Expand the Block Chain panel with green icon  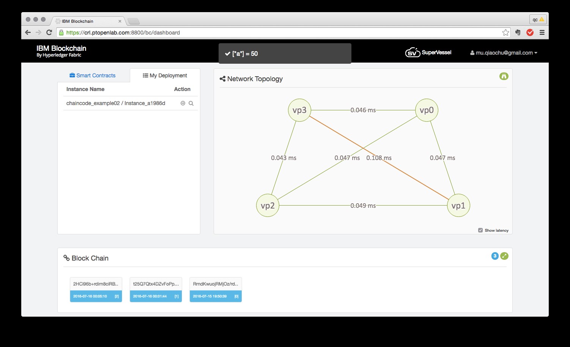(x=504, y=256)
